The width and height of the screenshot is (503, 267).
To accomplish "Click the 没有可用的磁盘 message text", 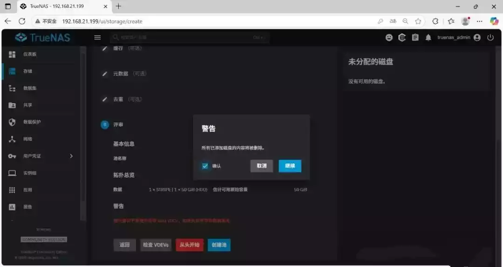I will 367,81.
